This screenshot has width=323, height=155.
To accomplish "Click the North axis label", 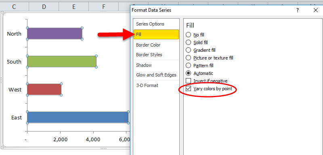I will pyautogui.click(x=14, y=34).
